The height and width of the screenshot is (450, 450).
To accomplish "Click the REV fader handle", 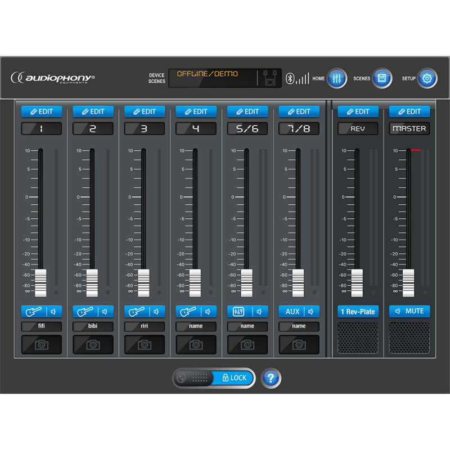I will [x=357, y=283].
